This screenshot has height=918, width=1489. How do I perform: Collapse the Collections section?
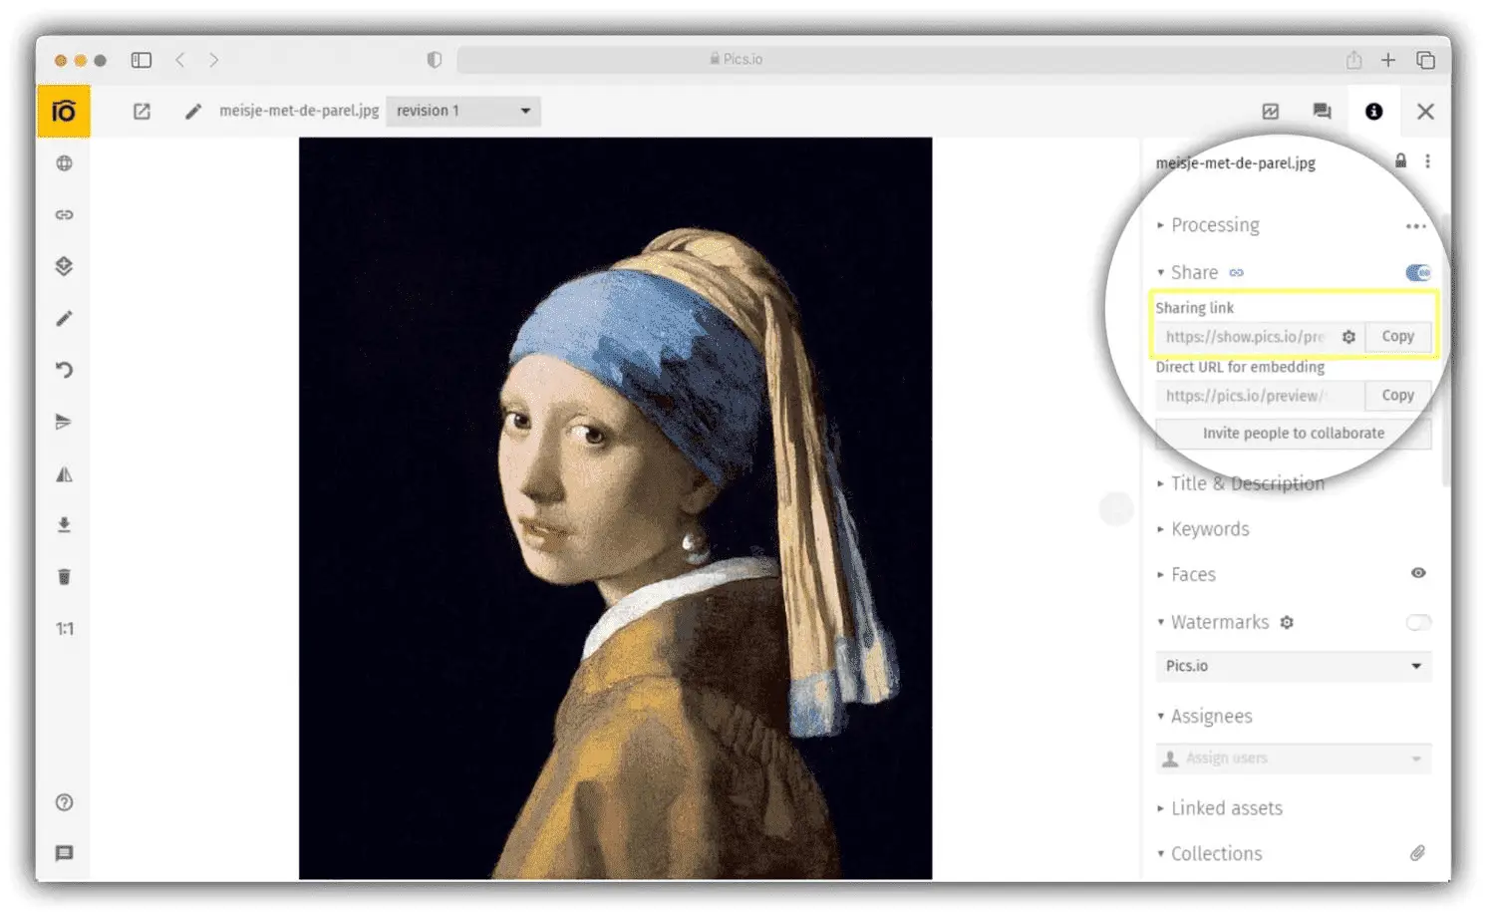[1209, 854]
